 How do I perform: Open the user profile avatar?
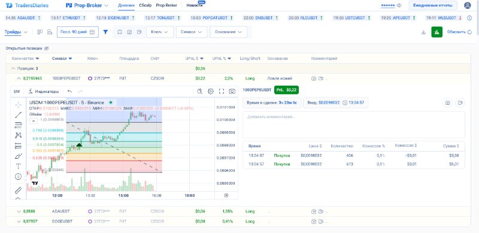pos(468,5)
